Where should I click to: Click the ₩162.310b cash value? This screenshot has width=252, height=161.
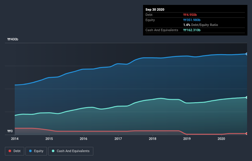192,30
